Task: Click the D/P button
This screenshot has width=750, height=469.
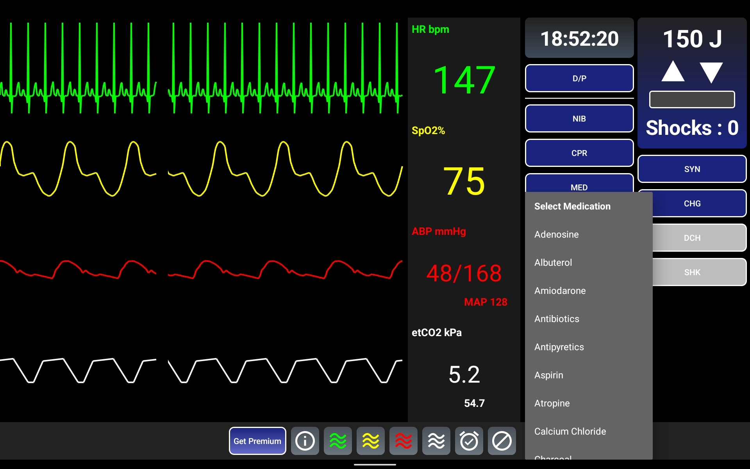Action: coord(579,78)
